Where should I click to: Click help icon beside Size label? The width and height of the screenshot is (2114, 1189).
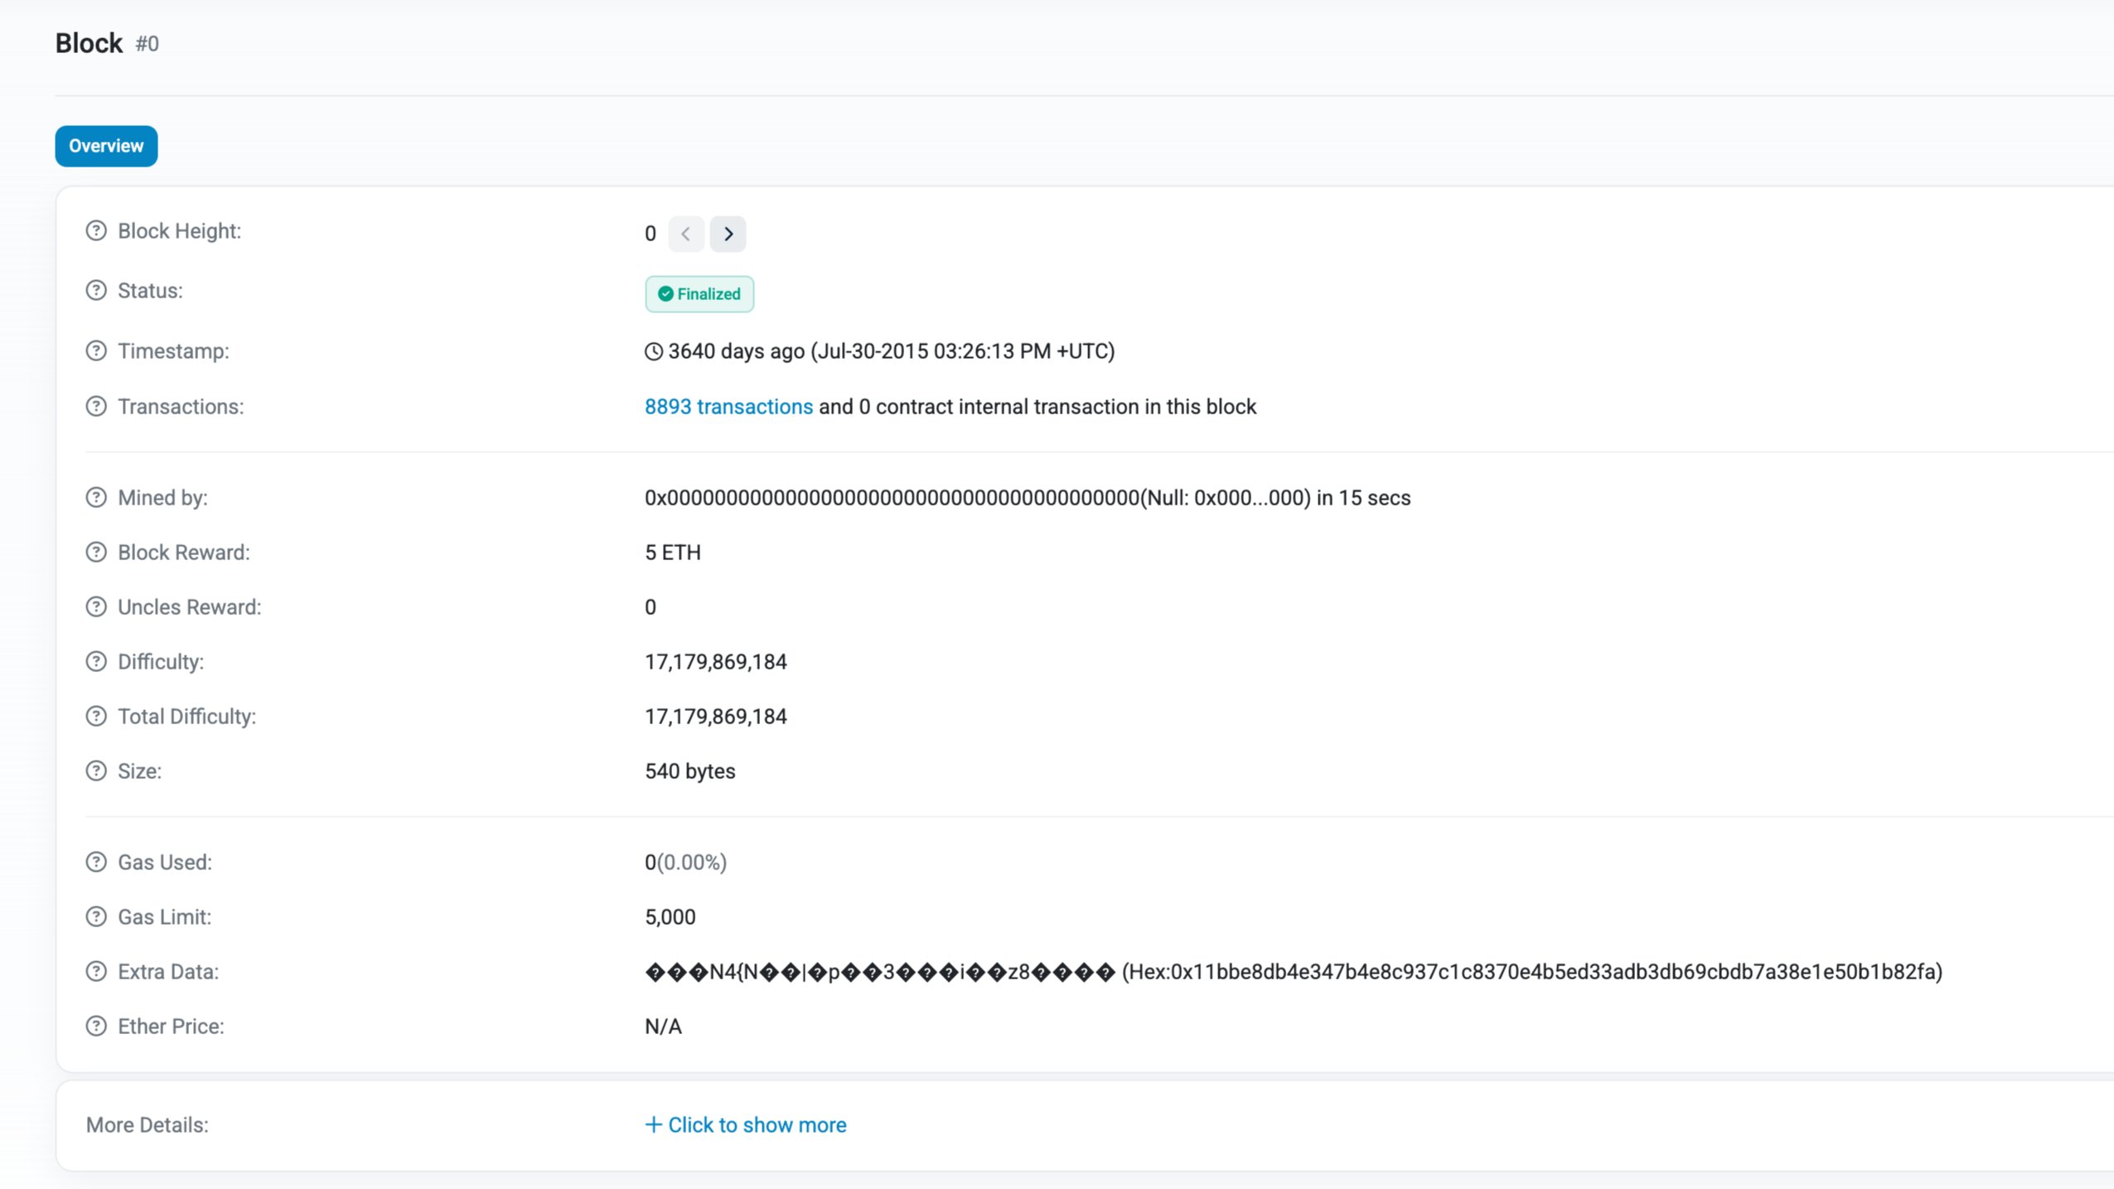pyautogui.click(x=96, y=771)
